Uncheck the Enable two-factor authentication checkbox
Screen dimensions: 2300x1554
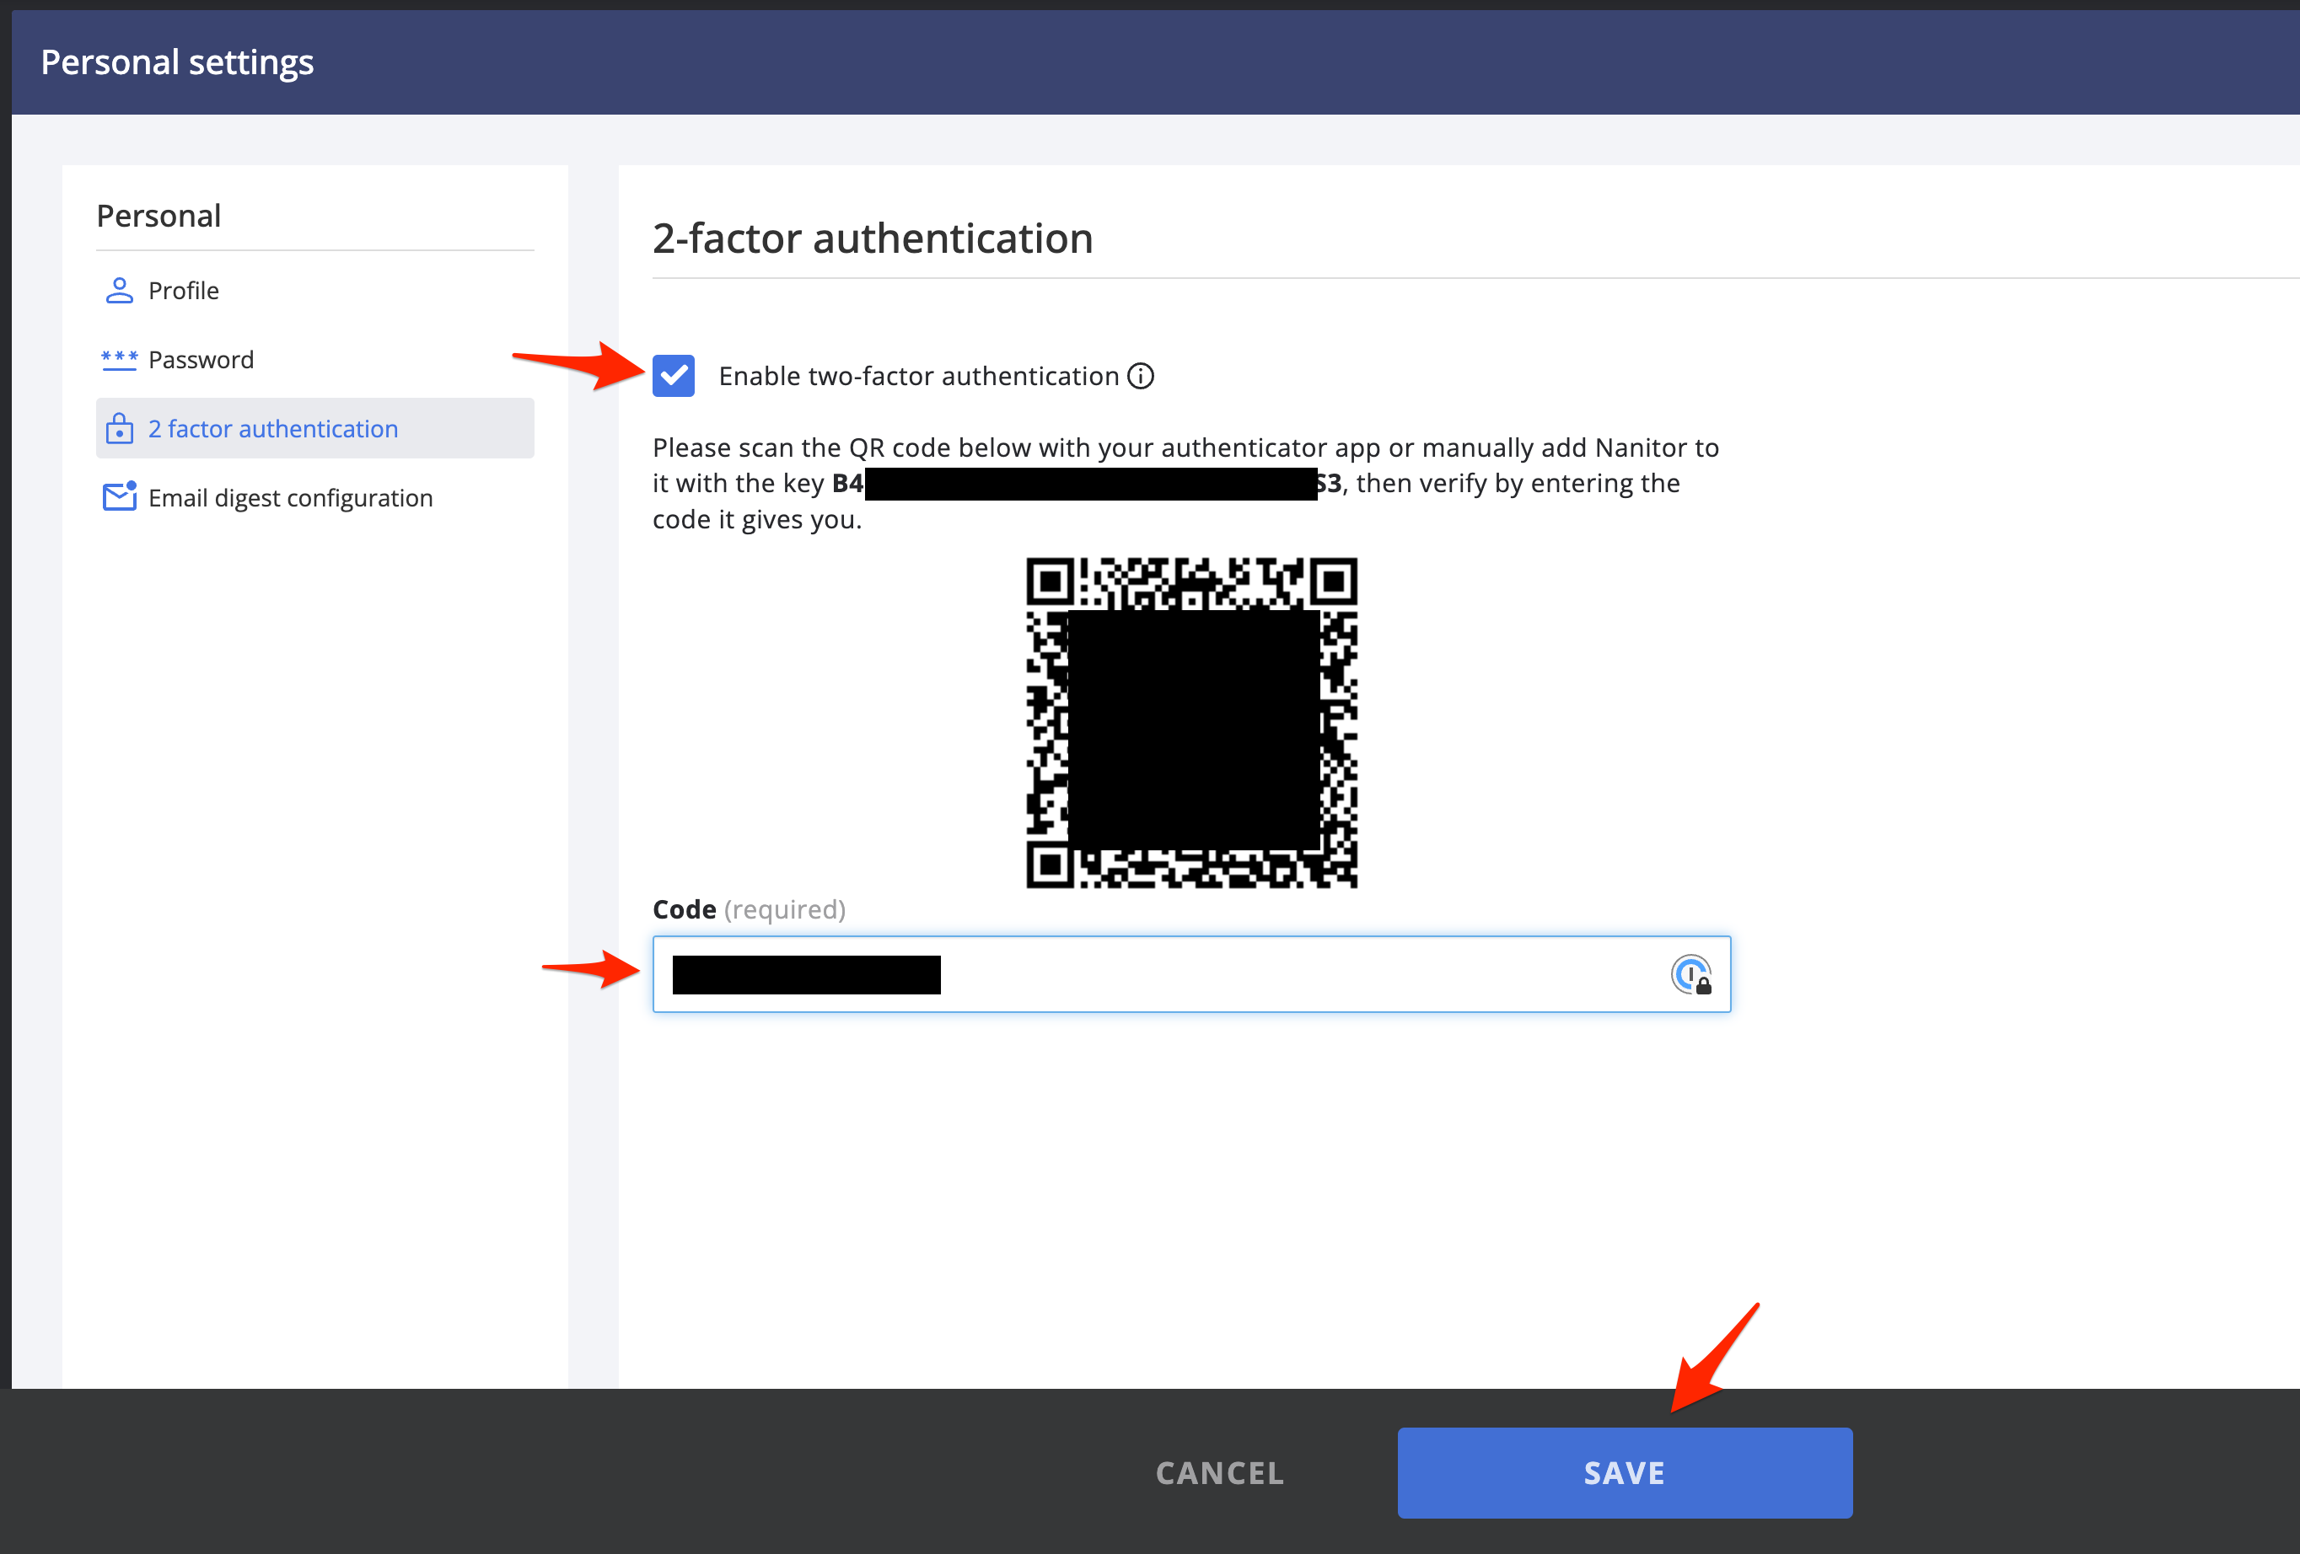(674, 377)
